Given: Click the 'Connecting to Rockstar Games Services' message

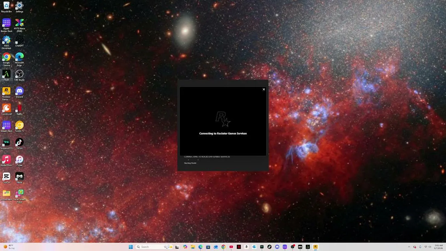Looking at the screenshot, I should pyautogui.click(x=223, y=134).
